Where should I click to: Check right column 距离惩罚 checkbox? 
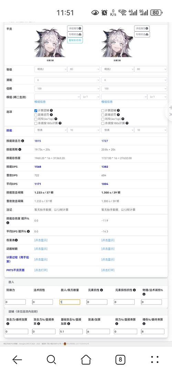pyautogui.click(x=103, y=115)
